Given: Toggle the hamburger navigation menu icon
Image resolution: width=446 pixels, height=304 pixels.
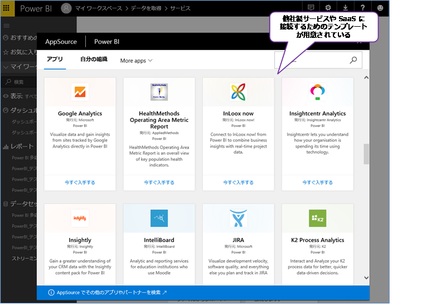Looking at the screenshot, I should coord(7,26).
